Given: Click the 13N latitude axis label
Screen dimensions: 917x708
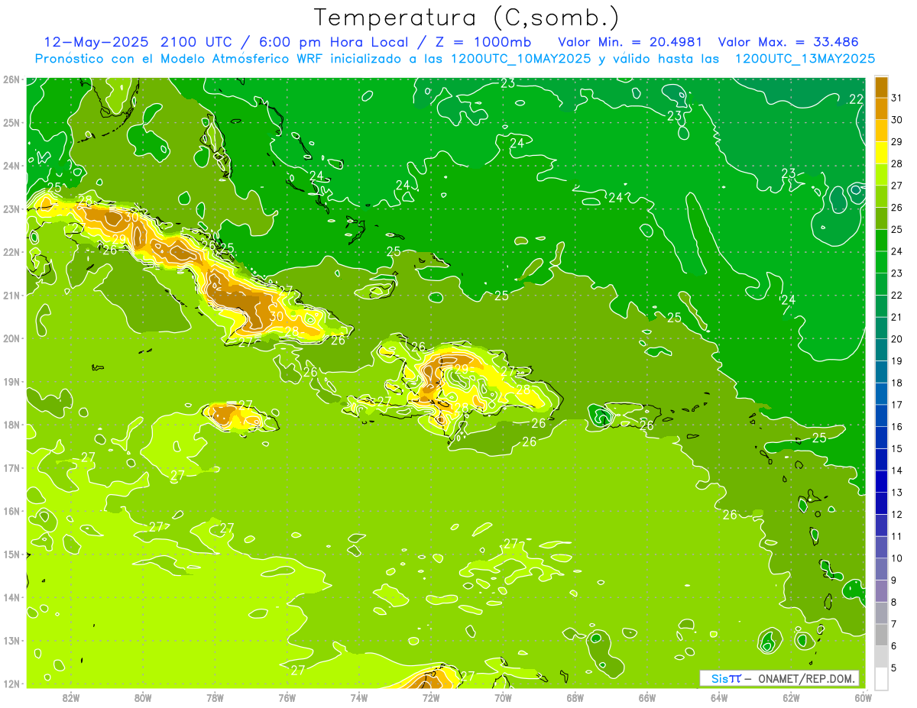Looking at the screenshot, I should pos(11,640).
